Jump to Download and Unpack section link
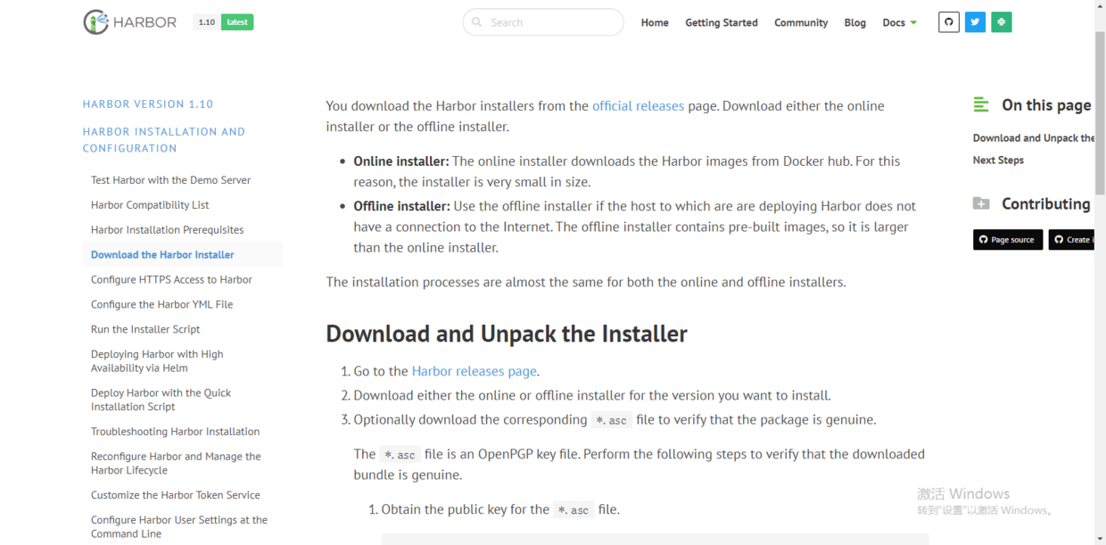 coord(1034,138)
